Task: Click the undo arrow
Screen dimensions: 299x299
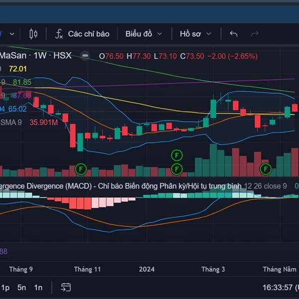Action: (234, 34)
